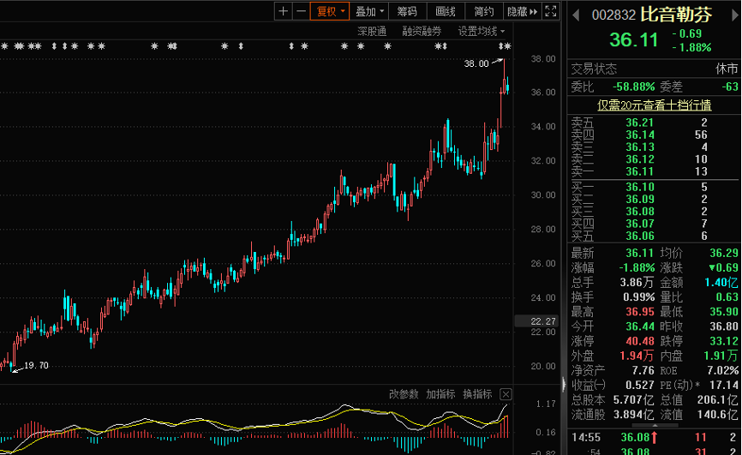Image resolution: width=742 pixels, height=455 pixels.
Task: Click 买一 price 36.10
Action: [640, 187]
